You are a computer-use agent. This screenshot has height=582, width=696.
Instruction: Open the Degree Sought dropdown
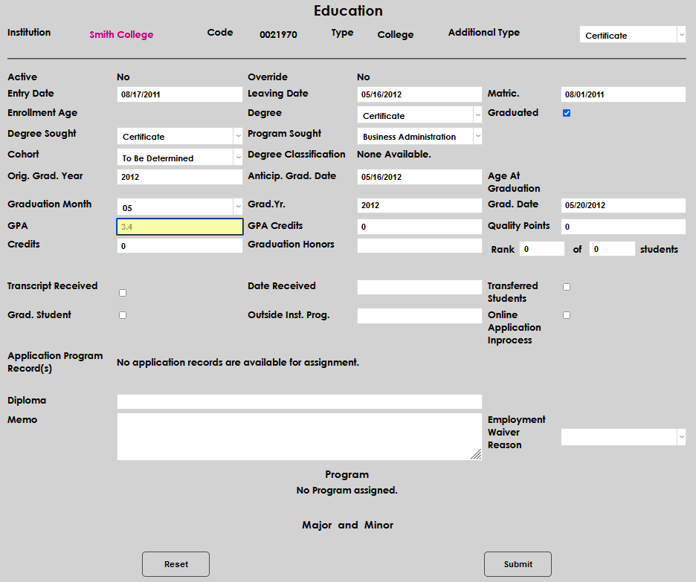coord(179,136)
